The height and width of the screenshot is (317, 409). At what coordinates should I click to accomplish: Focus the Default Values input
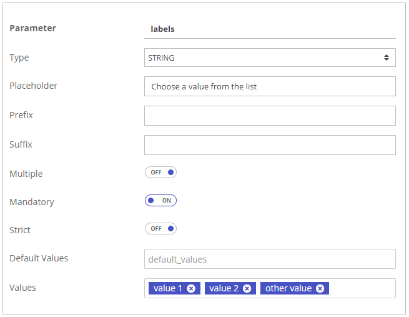point(270,259)
